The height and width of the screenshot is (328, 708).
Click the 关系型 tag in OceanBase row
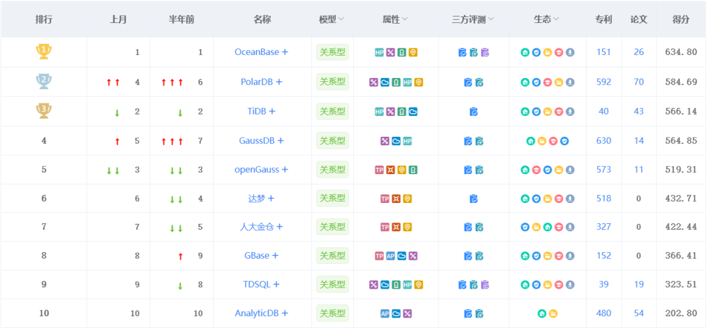(x=332, y=52)
